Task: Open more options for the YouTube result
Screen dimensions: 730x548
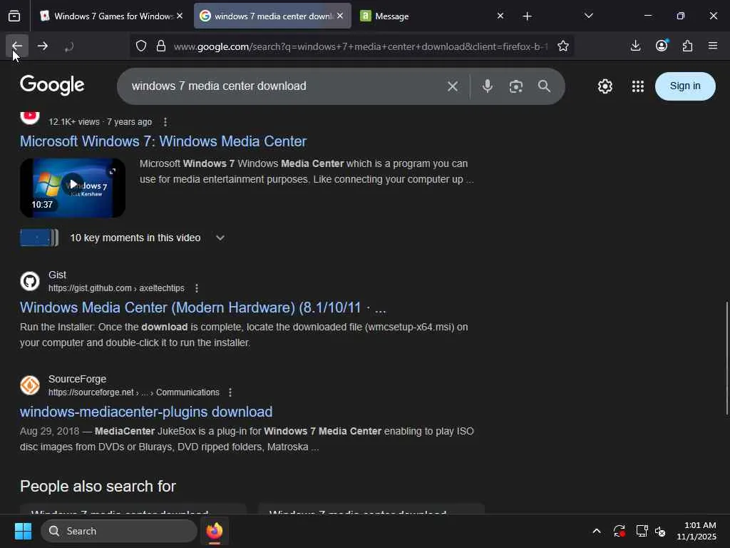Action: [165, 122]
